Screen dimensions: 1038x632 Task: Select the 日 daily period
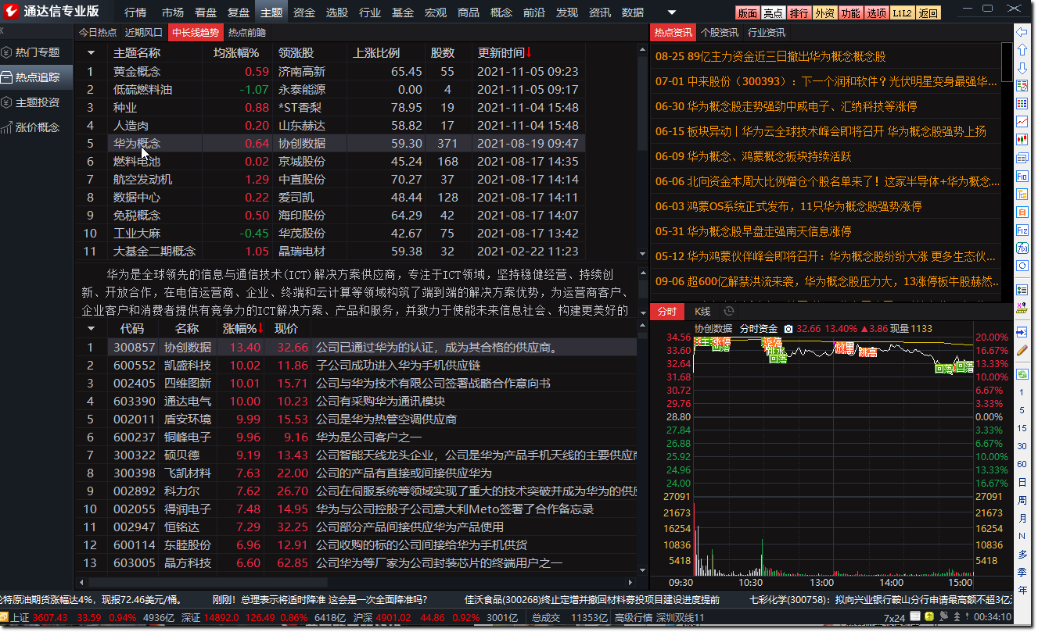point(1022,483)
